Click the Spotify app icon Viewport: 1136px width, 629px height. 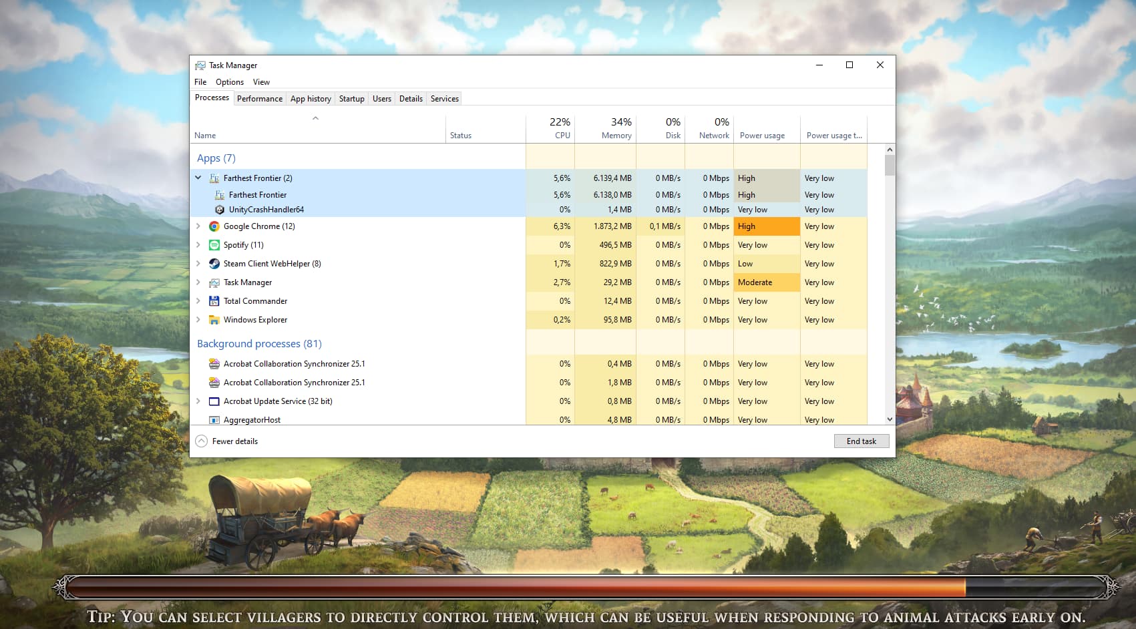click(214, 245)
